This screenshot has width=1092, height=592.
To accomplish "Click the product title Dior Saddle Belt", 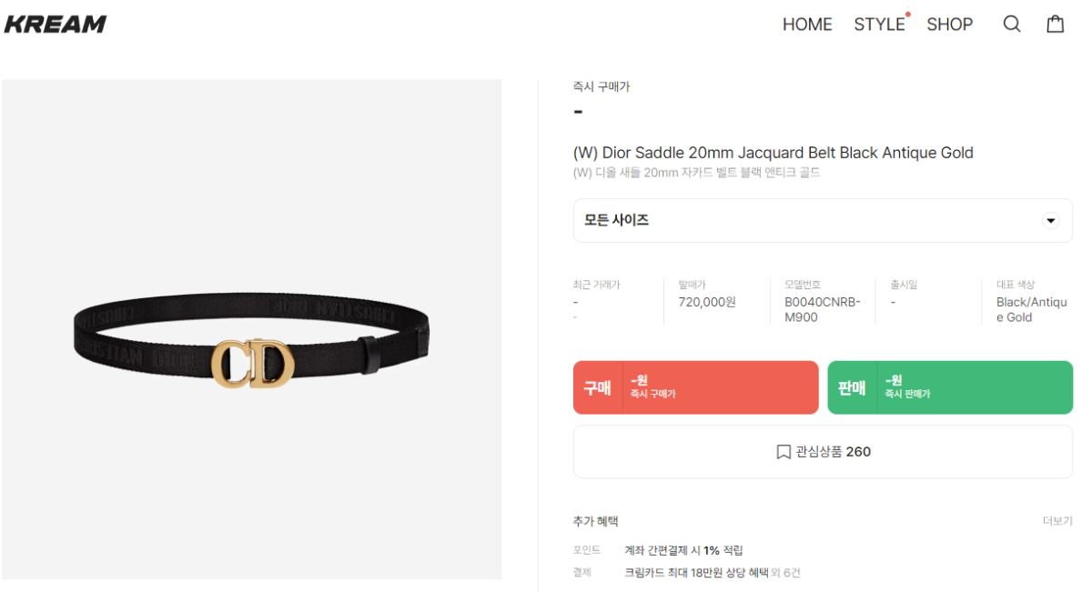I will pos(773,153).
